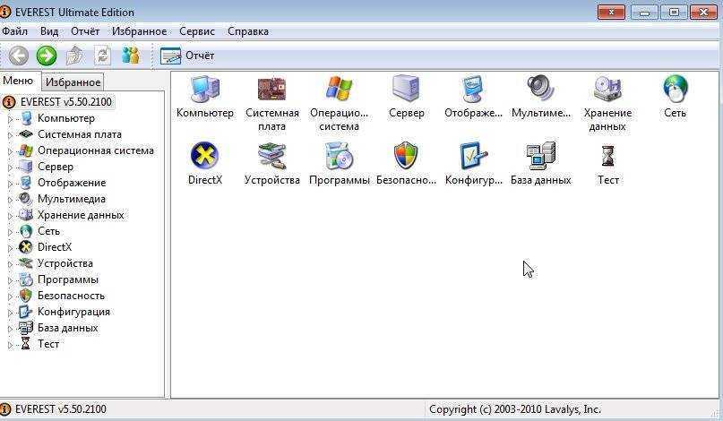Select База данных in the tree
Viewport: 723px width, 421px height.
[x=67, y=328]
